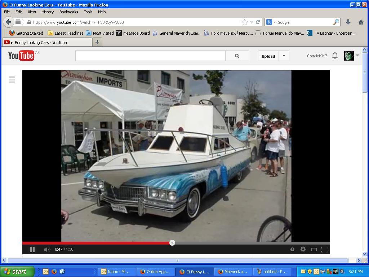Bookmark this page with star icon
369x277 pixels.
[245, 22]
